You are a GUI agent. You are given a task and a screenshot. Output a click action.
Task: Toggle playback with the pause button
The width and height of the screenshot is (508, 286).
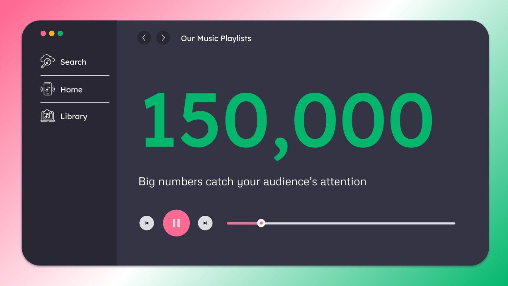click(176, 223)
